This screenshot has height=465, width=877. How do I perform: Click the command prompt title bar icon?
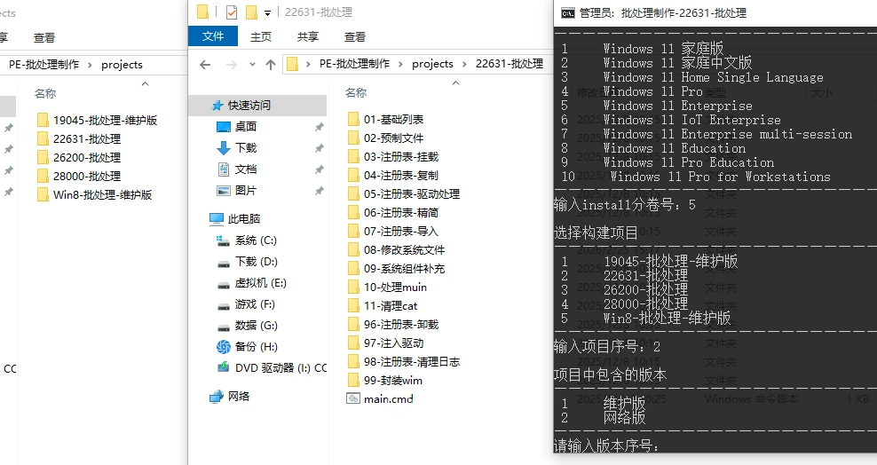click(567, 12)
